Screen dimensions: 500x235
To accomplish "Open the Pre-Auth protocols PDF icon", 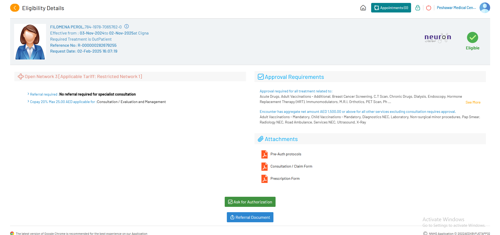I will [264, 154].
